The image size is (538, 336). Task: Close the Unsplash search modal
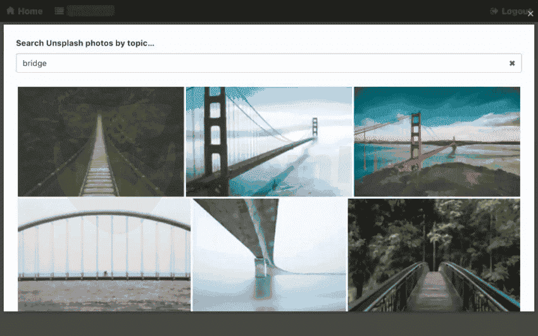tap(530, 14)
